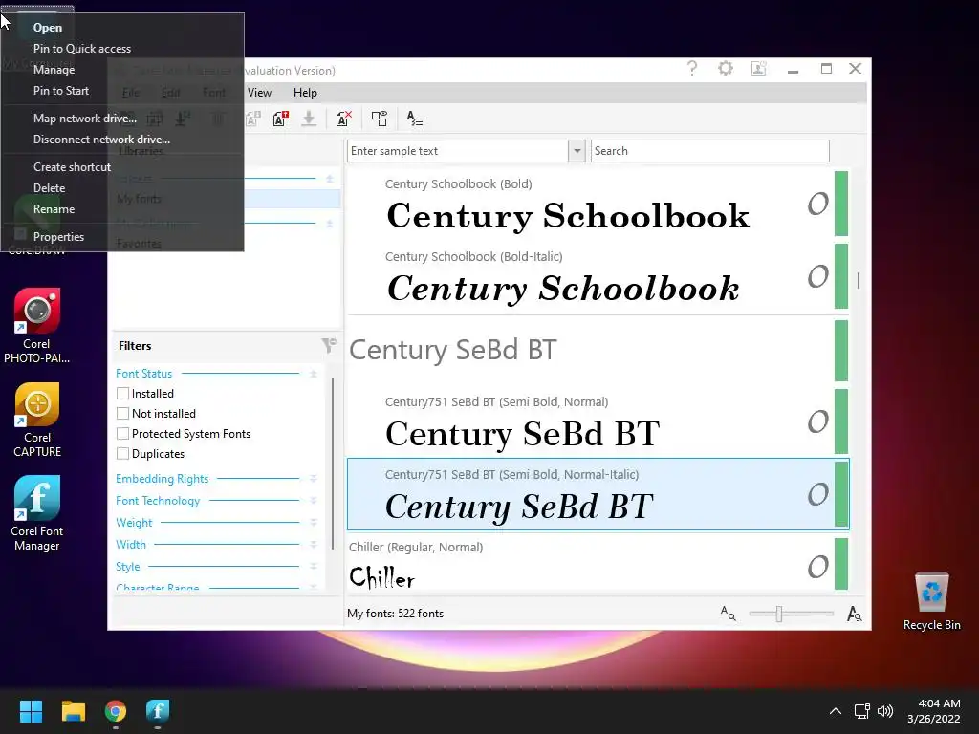Expand the Font Technology filter section
The width and height of the screenshot is (979, 734).
coord(314,501)
